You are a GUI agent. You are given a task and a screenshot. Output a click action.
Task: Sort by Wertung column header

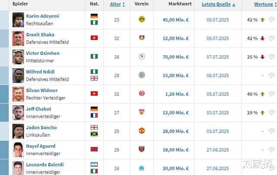265,4
